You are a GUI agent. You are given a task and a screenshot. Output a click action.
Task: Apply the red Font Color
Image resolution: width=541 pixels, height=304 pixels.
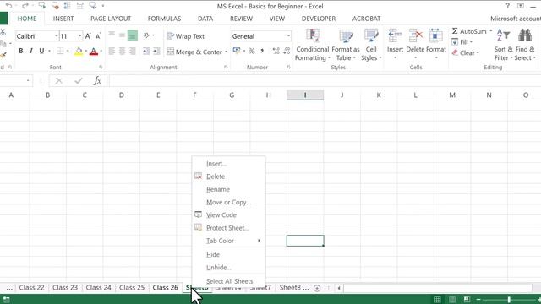coord(94,52)
